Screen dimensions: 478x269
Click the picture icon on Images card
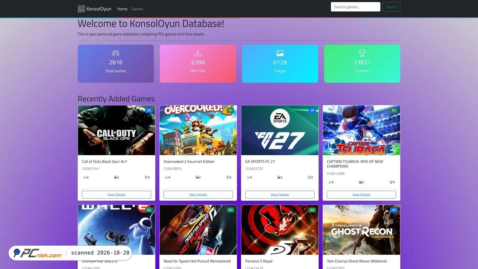pyautogui.click(x=280, y=53)
